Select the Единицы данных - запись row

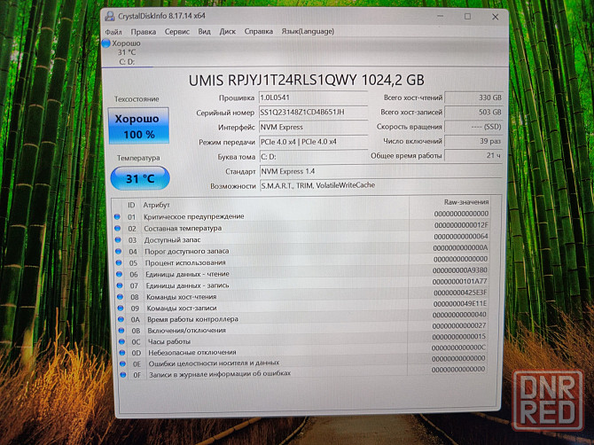[x=302, y=285]
